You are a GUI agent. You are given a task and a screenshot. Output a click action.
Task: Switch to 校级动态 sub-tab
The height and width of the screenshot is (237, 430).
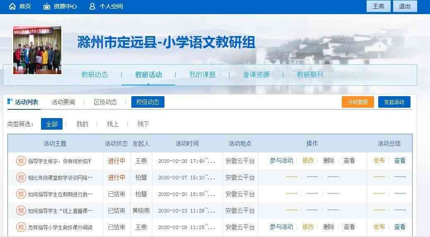click(148, 102)
